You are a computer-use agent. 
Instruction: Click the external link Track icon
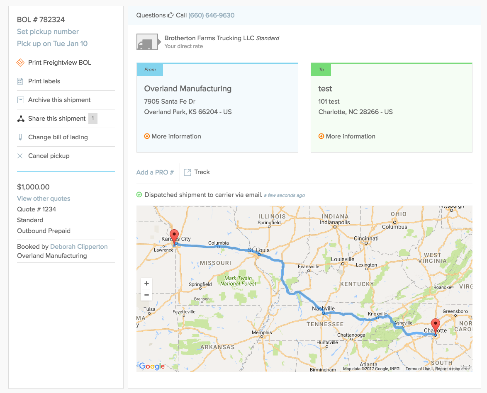pos(187,172)
